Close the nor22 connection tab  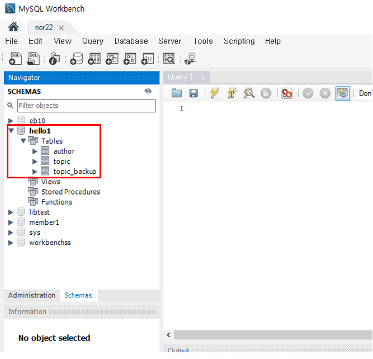point(62,28)
